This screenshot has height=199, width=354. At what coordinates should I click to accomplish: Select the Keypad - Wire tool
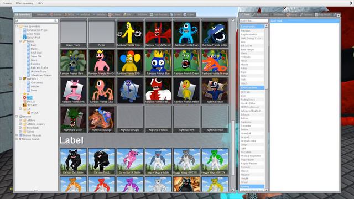[x=252, y=141]
